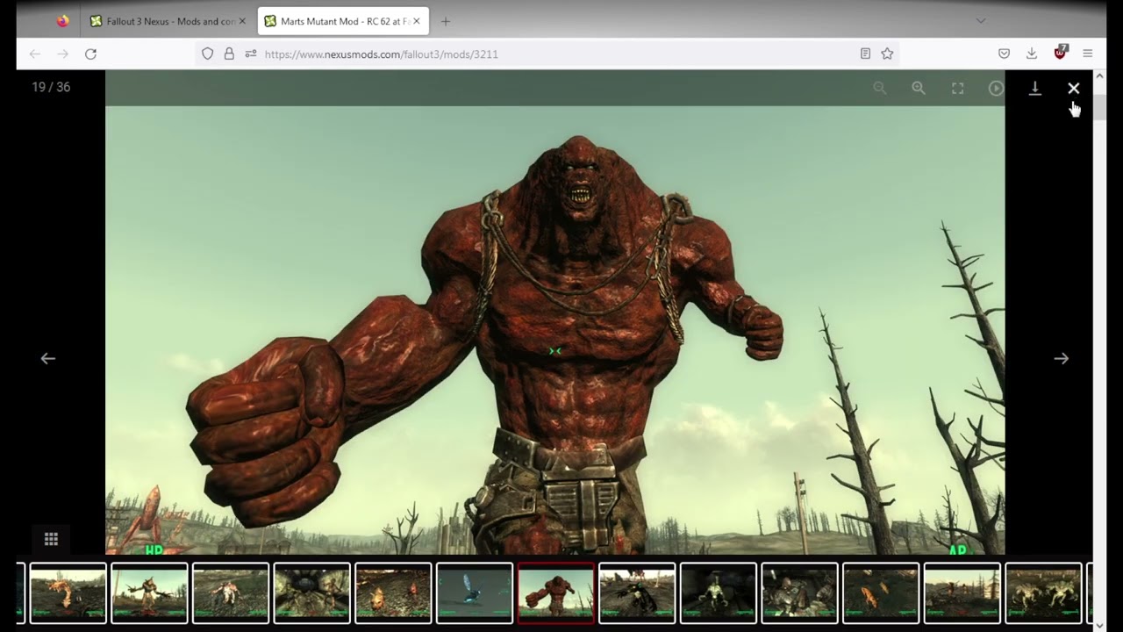This screenshot has width=1123, height=632.
Task: Toggle Reader View in address bar
Action: (x=865, y=54)
